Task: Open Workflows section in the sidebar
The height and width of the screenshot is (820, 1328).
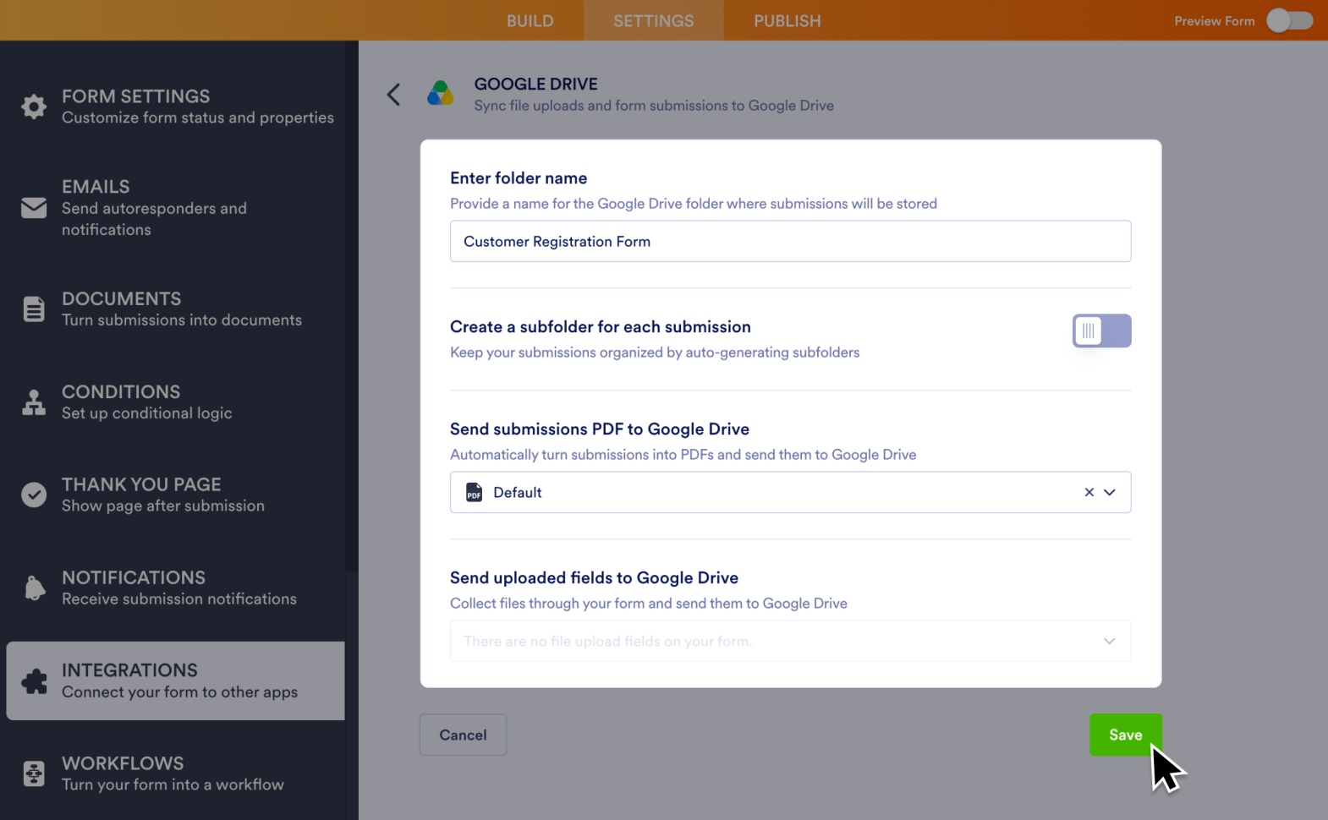Action: (x=175, y=774)
